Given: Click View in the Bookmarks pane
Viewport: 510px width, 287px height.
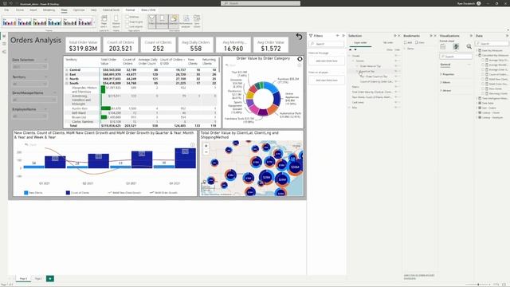Looking at the screenshot, I should [x=420, y=42].
